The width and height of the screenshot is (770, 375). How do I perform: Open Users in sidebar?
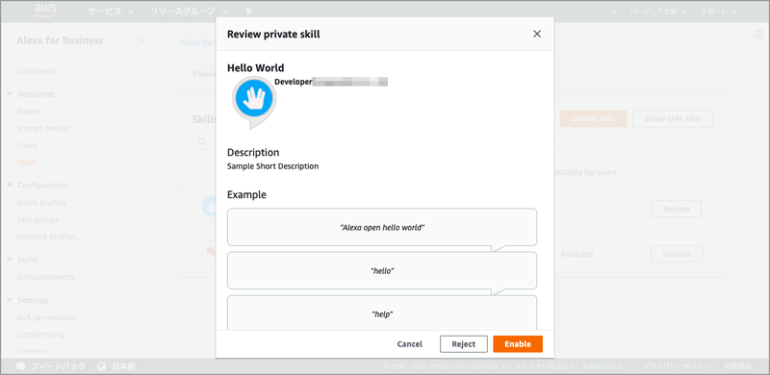(27, 145)
